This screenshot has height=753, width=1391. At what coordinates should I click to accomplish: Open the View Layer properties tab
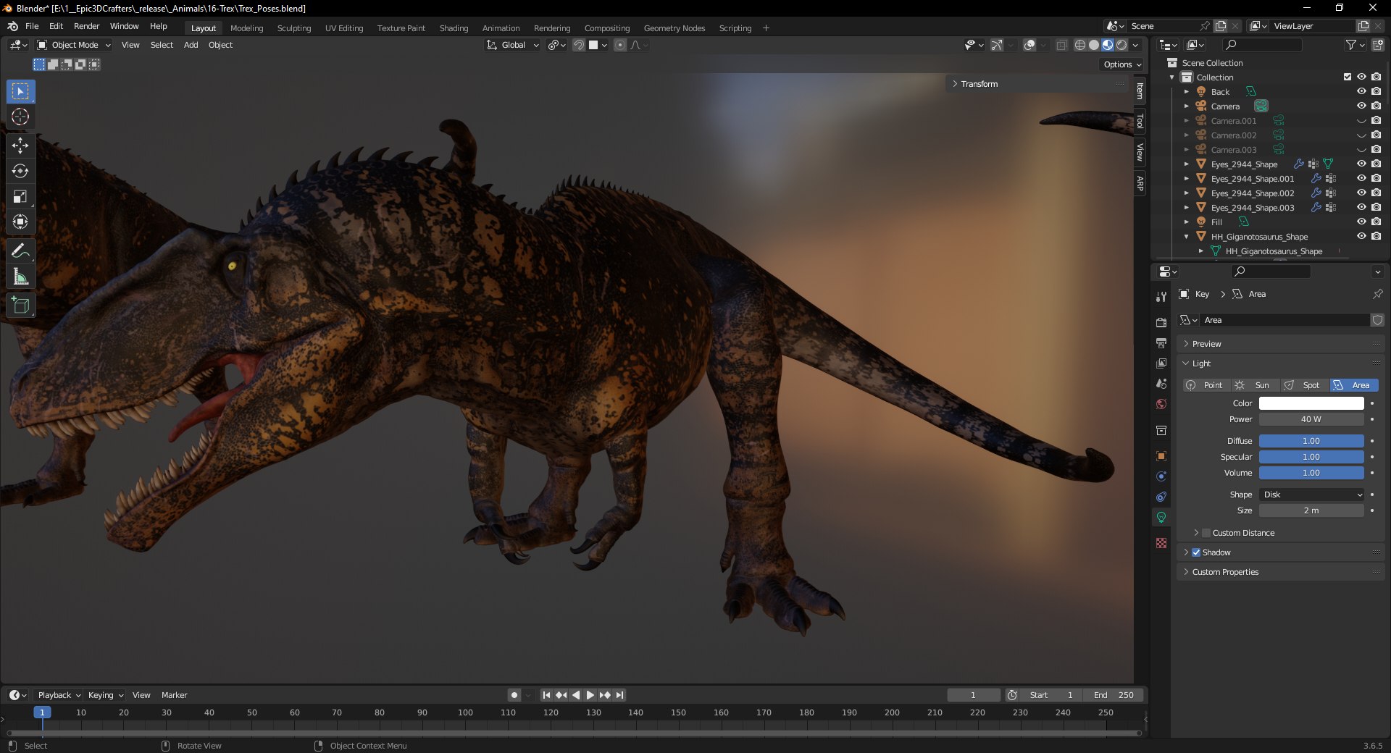(x=1161, y=363)
